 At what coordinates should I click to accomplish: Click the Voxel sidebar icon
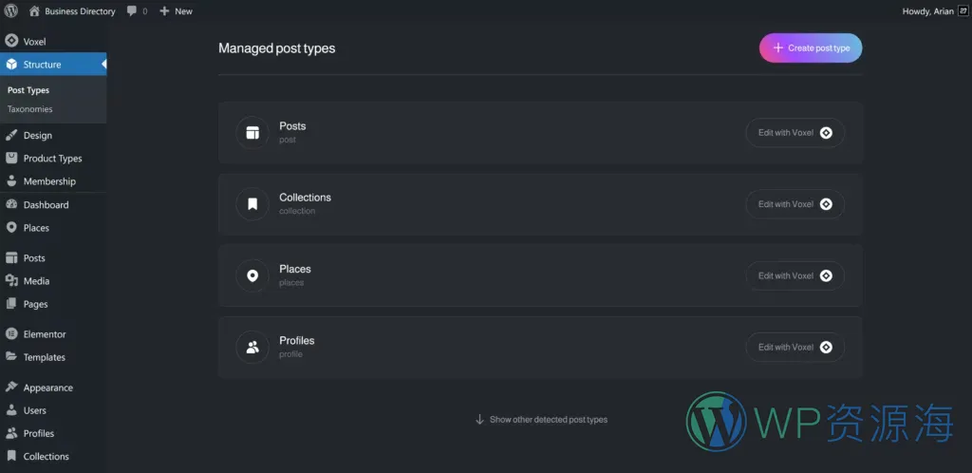tap(11, 42)
